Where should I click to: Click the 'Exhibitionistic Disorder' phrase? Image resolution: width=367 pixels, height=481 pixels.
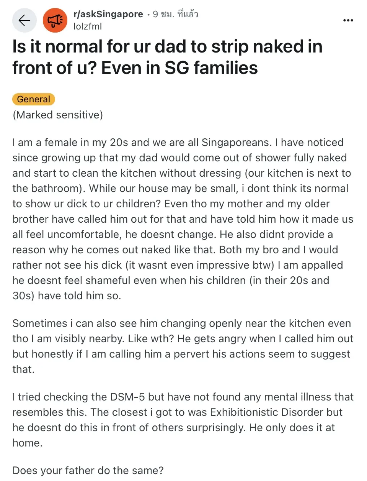[267, 412]
